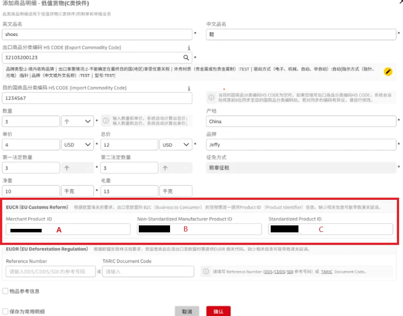Click the DDS link in reference hint

coord(268,272)
